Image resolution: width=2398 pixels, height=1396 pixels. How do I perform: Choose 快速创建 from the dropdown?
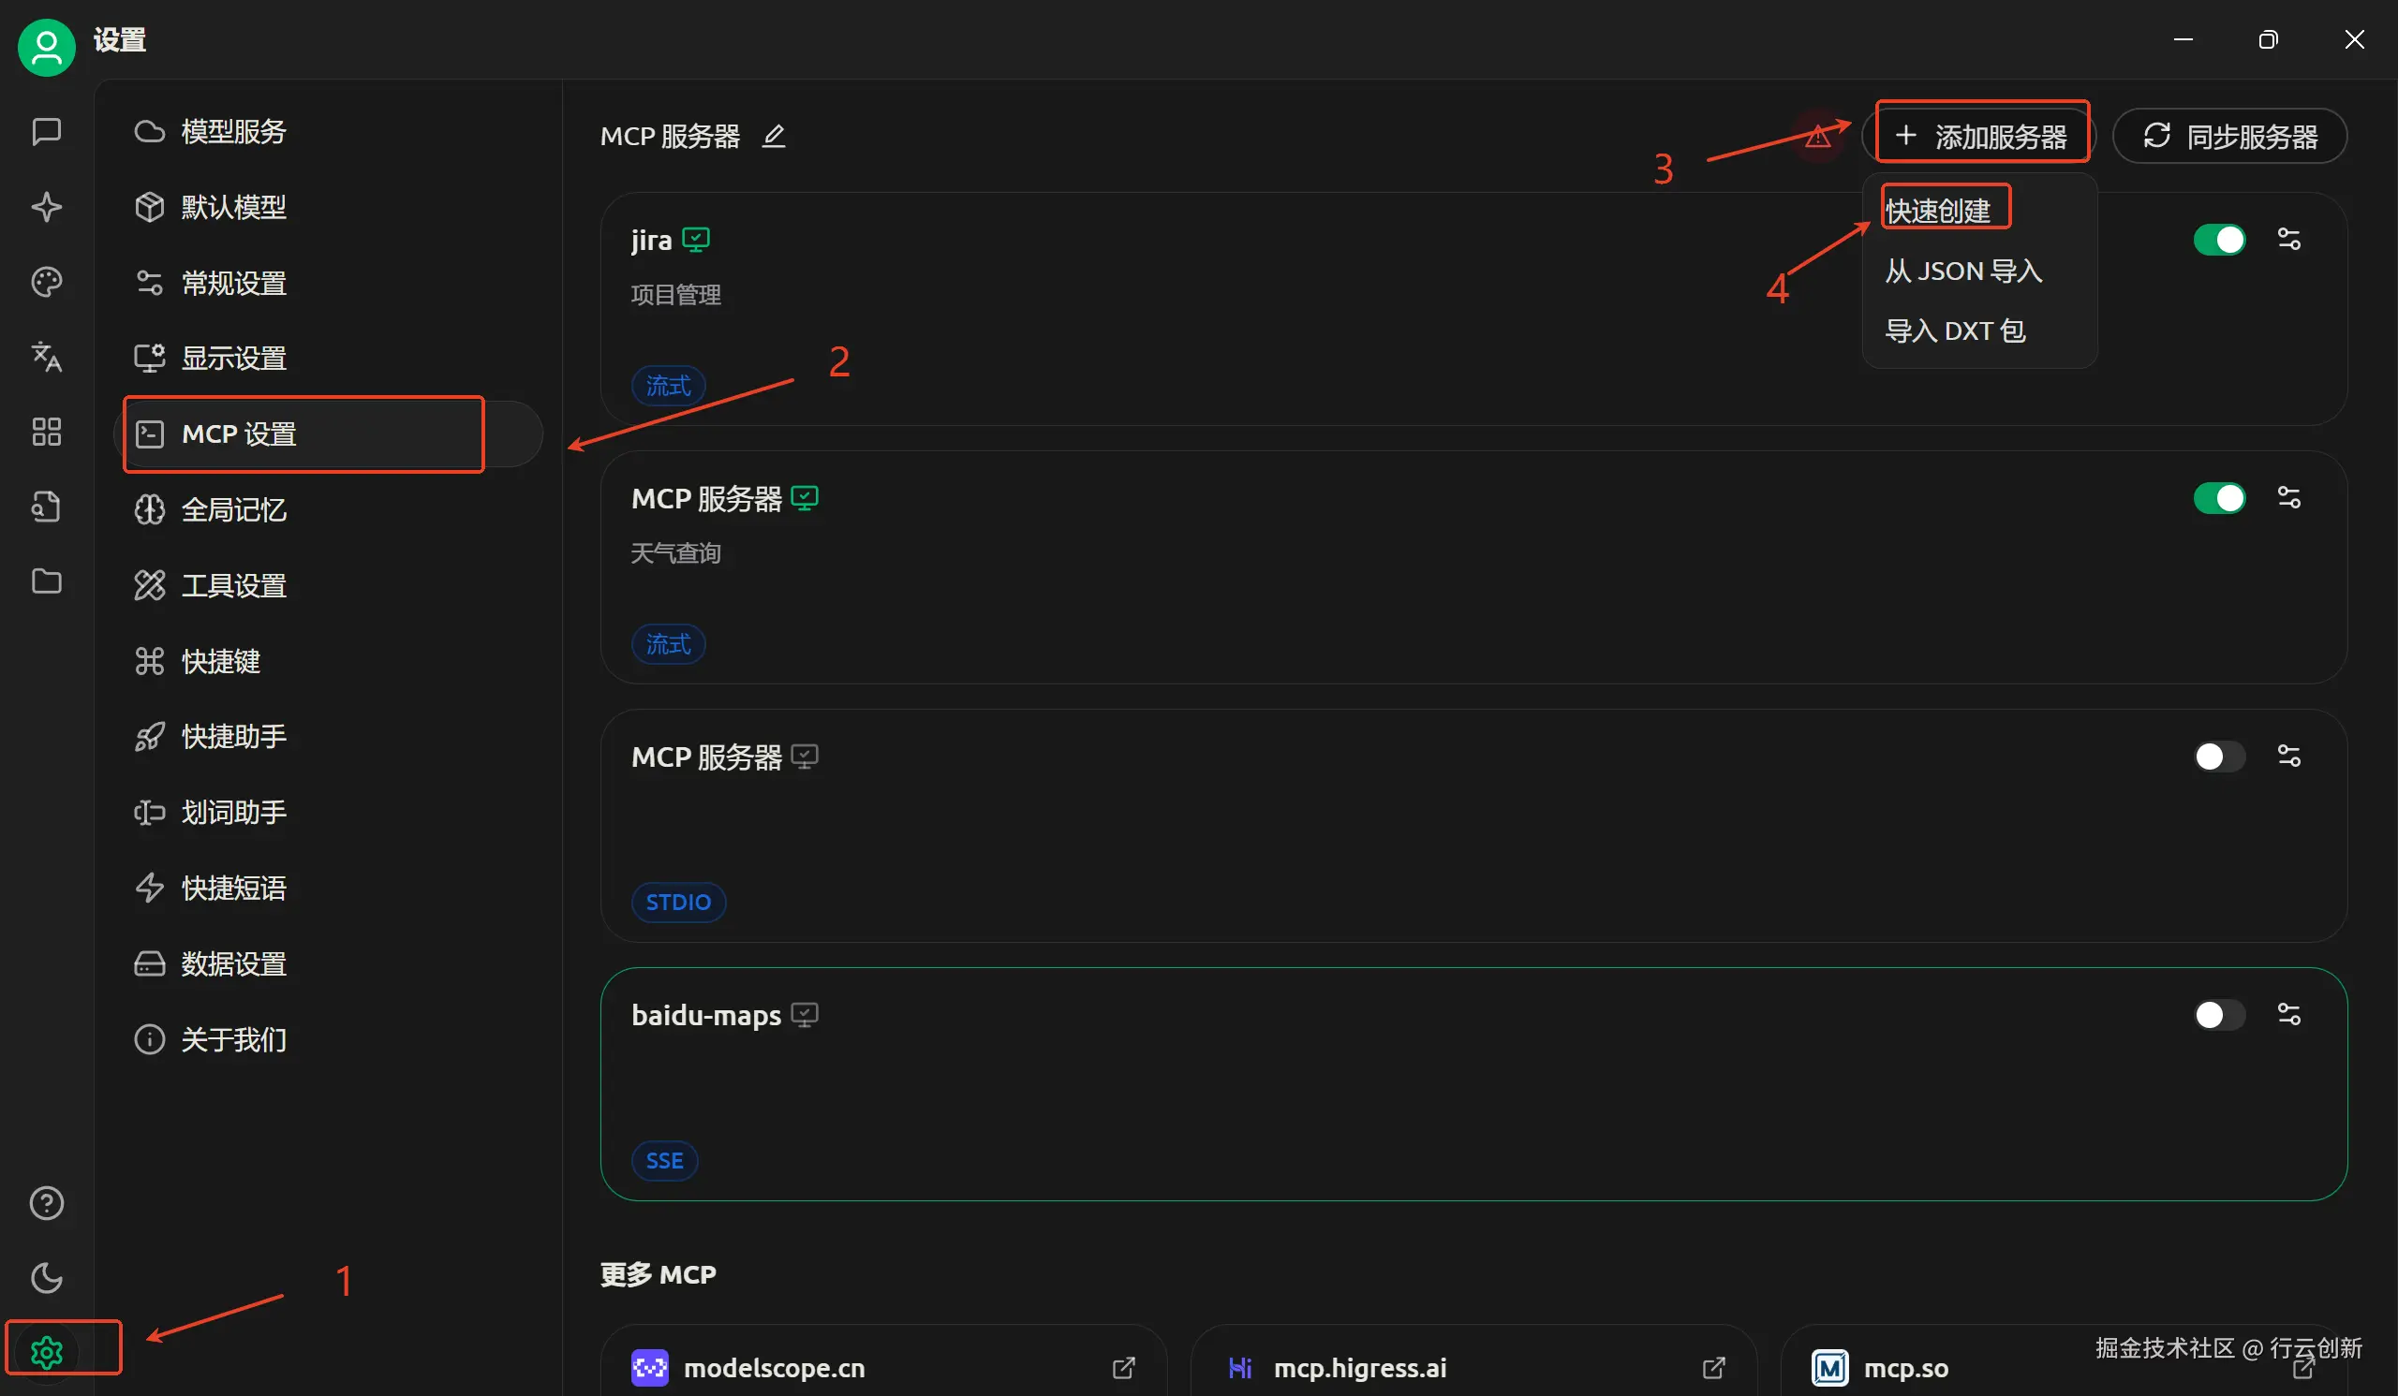coord(1938,210)
